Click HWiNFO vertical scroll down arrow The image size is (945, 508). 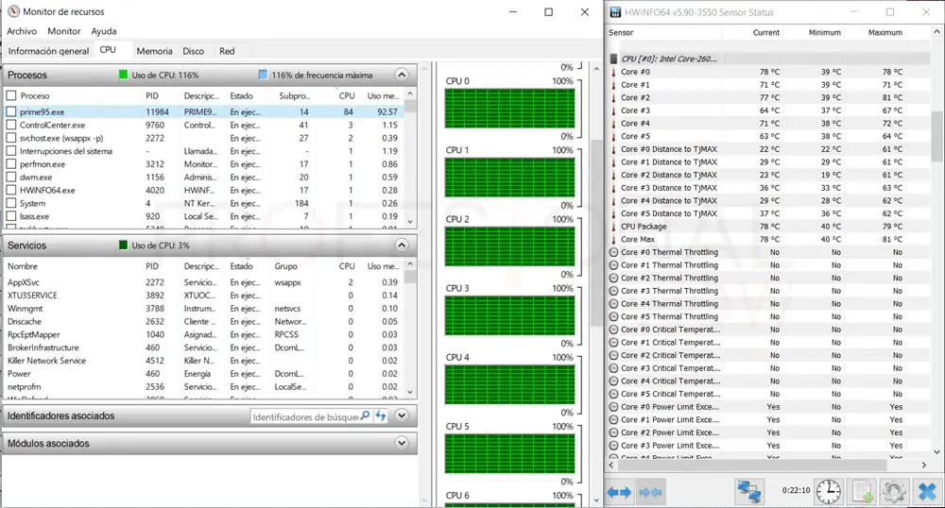pyautogui.click(x=936, y=452)
